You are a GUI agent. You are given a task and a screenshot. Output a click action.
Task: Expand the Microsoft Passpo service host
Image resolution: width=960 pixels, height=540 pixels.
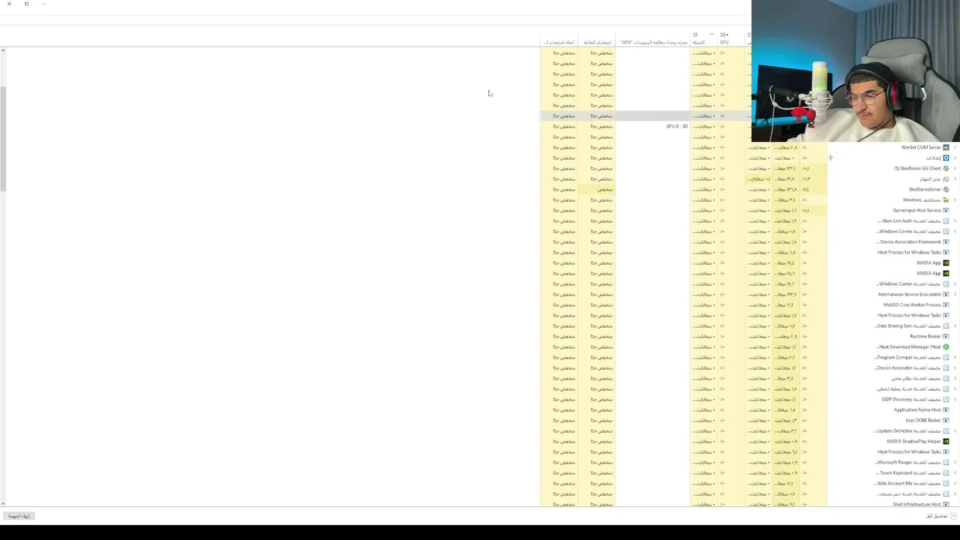955,462
